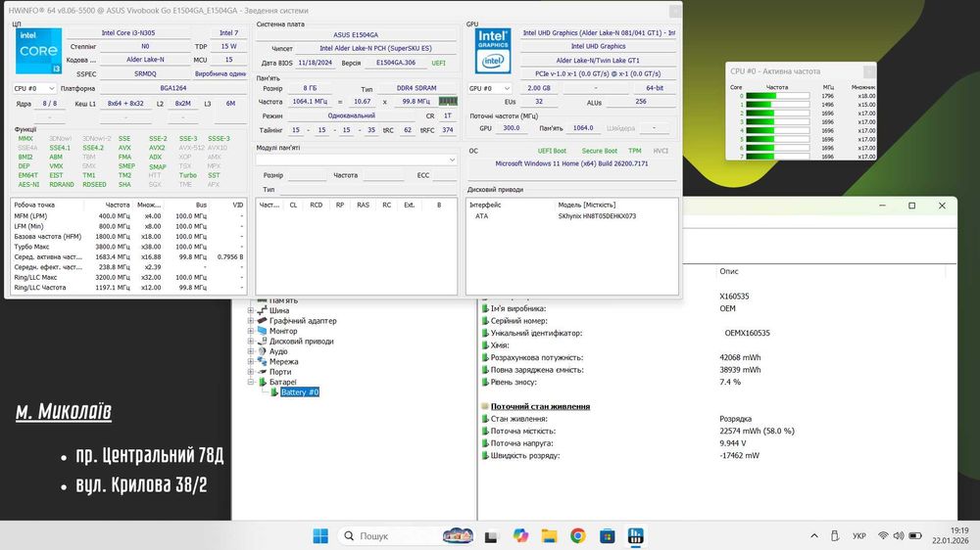Expand the Дисковий приводи tree node
This screenshot has height=550, width=980.
(251, 342)
